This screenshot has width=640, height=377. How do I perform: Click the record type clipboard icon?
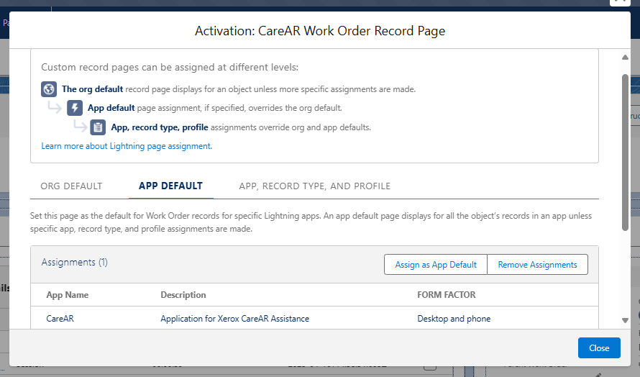pyautogui.click(x=98, y=127)
